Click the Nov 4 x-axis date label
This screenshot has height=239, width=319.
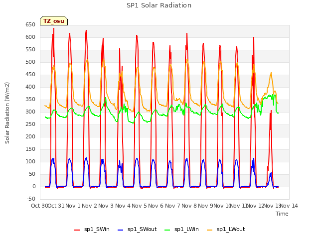coord(123,206)
